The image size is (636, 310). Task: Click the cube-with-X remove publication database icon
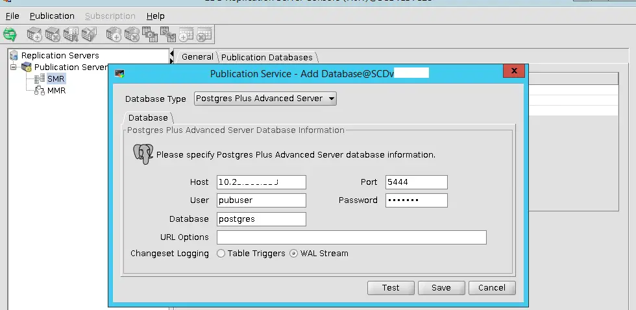point(53,34)
